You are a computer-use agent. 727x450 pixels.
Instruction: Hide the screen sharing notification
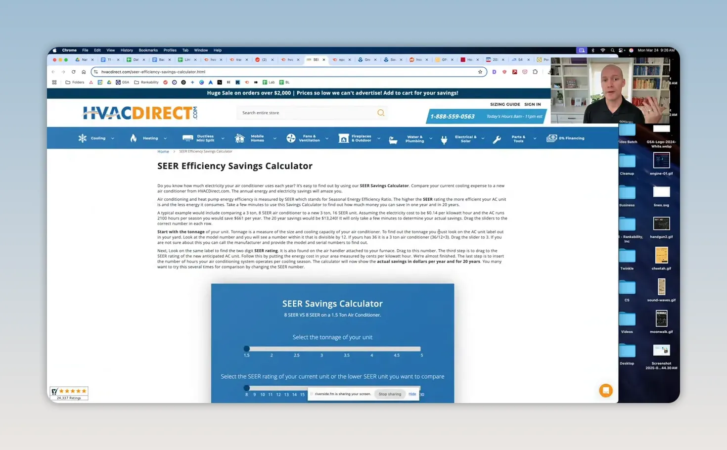(x=412, y=394)
